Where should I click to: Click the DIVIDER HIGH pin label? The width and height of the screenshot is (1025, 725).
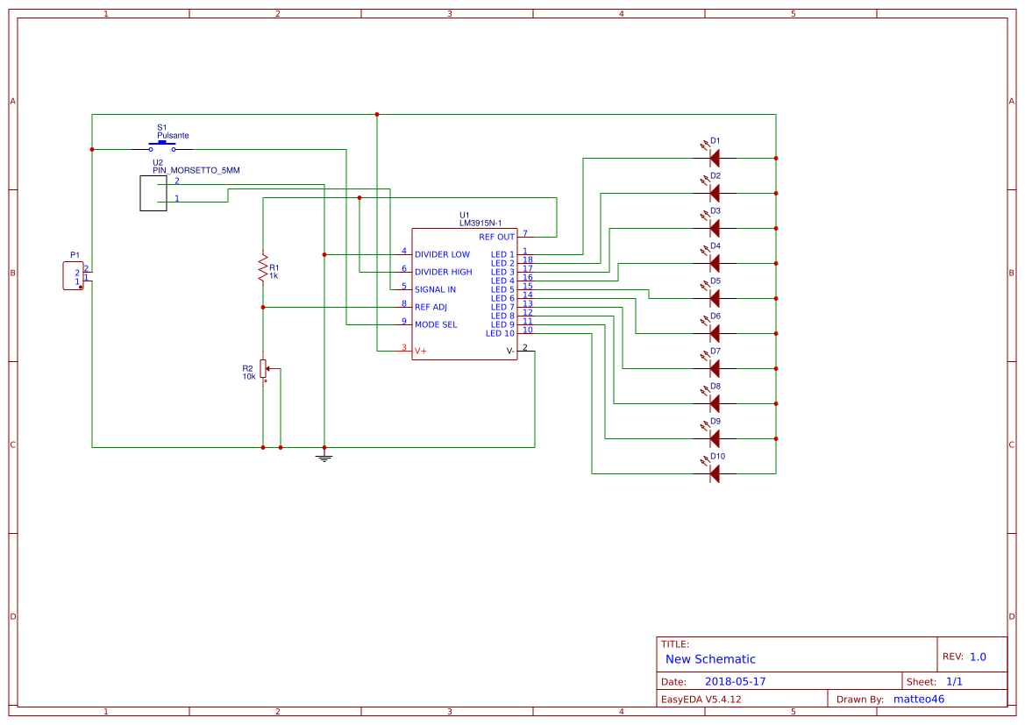click(x=443, y=272)
